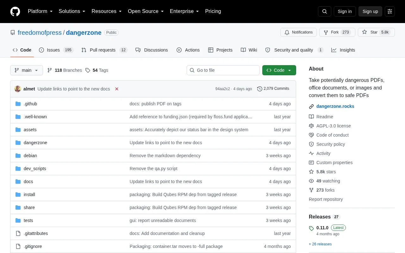The height and width of the screenshot is (253, 405).
Task: Open the main branch selector dropdown
Action: click(x=27, y=70)
